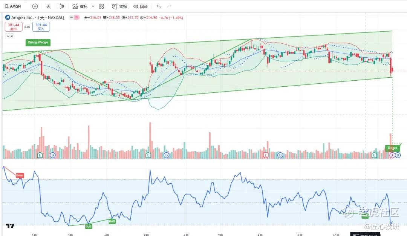Open the AMGN symbol search
Image resolution: width=407 pixels, height=236 pixels.
(13, 6)
